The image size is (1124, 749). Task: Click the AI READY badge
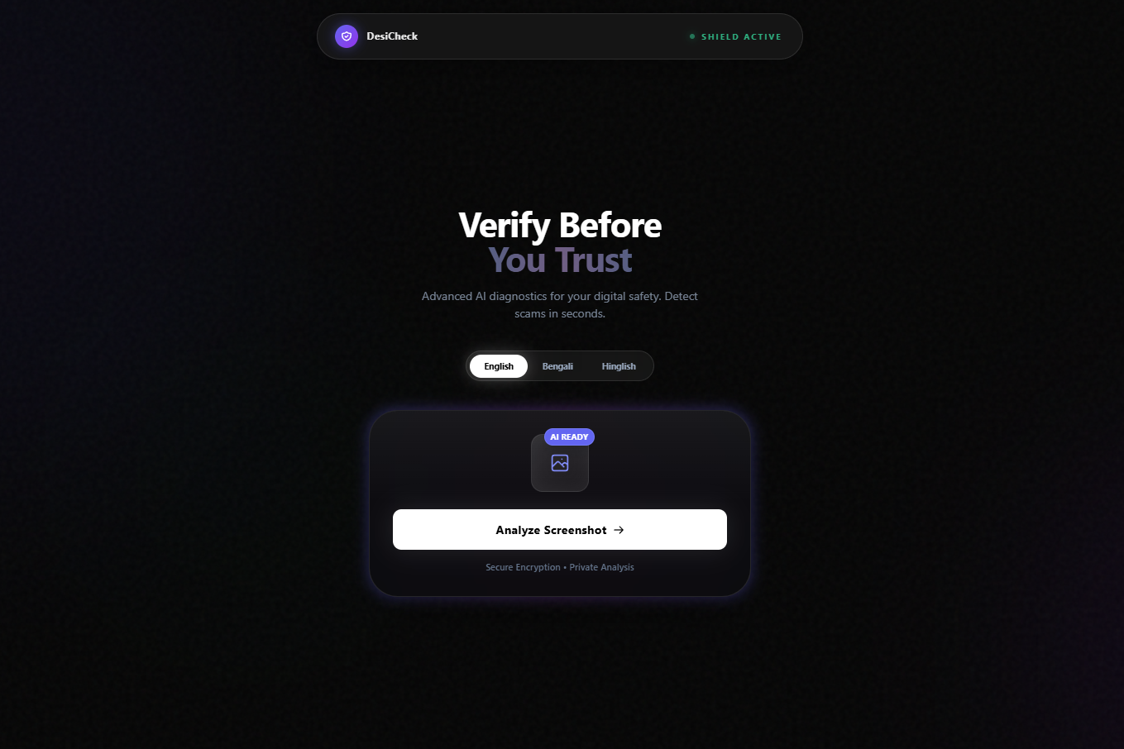[569, 437]
